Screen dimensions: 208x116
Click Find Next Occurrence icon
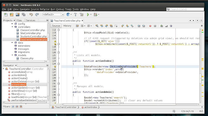[x=107, y=26]
